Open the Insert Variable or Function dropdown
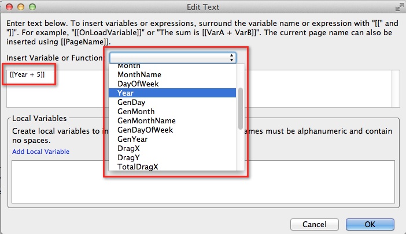The width and height of the screenshot is (406, 234). [173, 58]
